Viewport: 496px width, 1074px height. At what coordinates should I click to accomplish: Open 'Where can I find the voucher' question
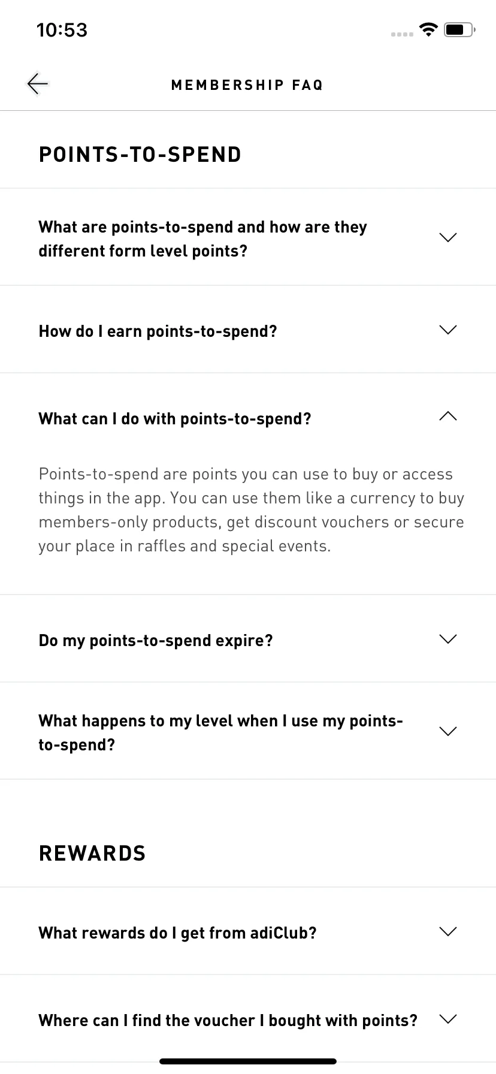248,1019
